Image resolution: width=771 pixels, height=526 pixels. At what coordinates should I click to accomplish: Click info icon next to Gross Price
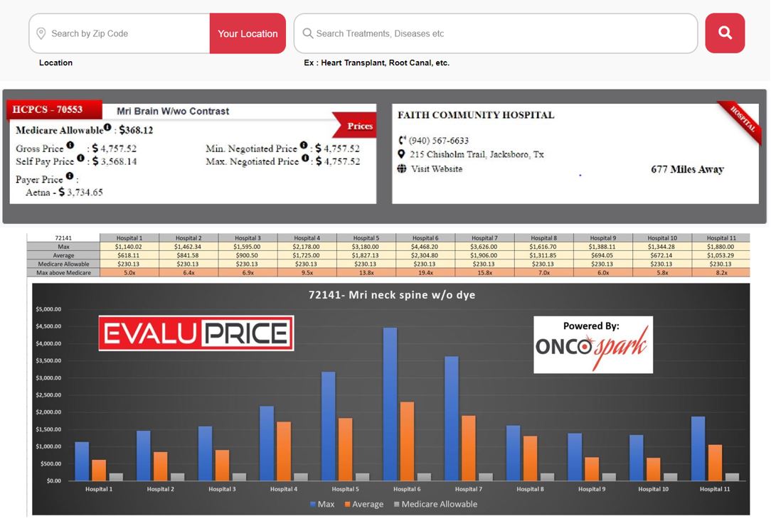coord(70,146)
